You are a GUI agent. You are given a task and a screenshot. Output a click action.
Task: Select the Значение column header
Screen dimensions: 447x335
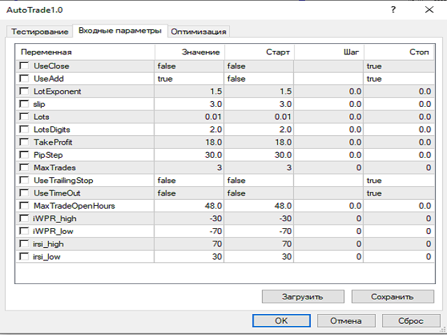(189, 52)
